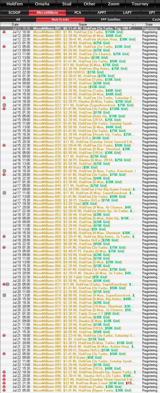This screenshot has width=160, height=393.
Task: Click the spade icon on the Jul 19 01:30 row
Action: pos(4,247)
